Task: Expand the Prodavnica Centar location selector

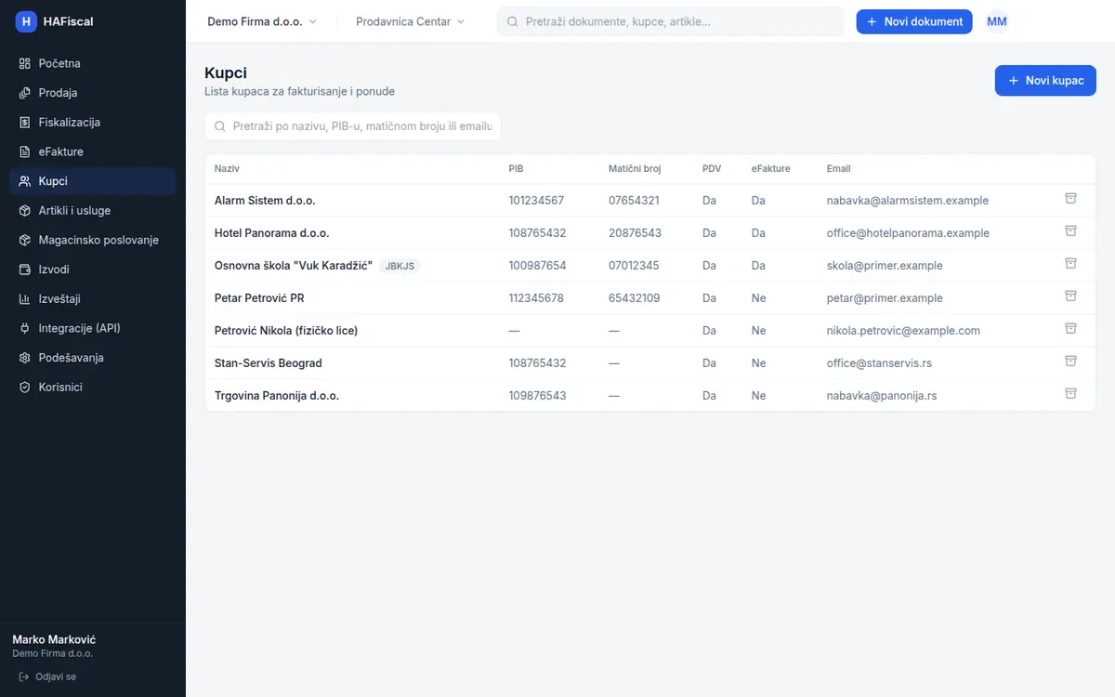Action: (x=410, y=21)
